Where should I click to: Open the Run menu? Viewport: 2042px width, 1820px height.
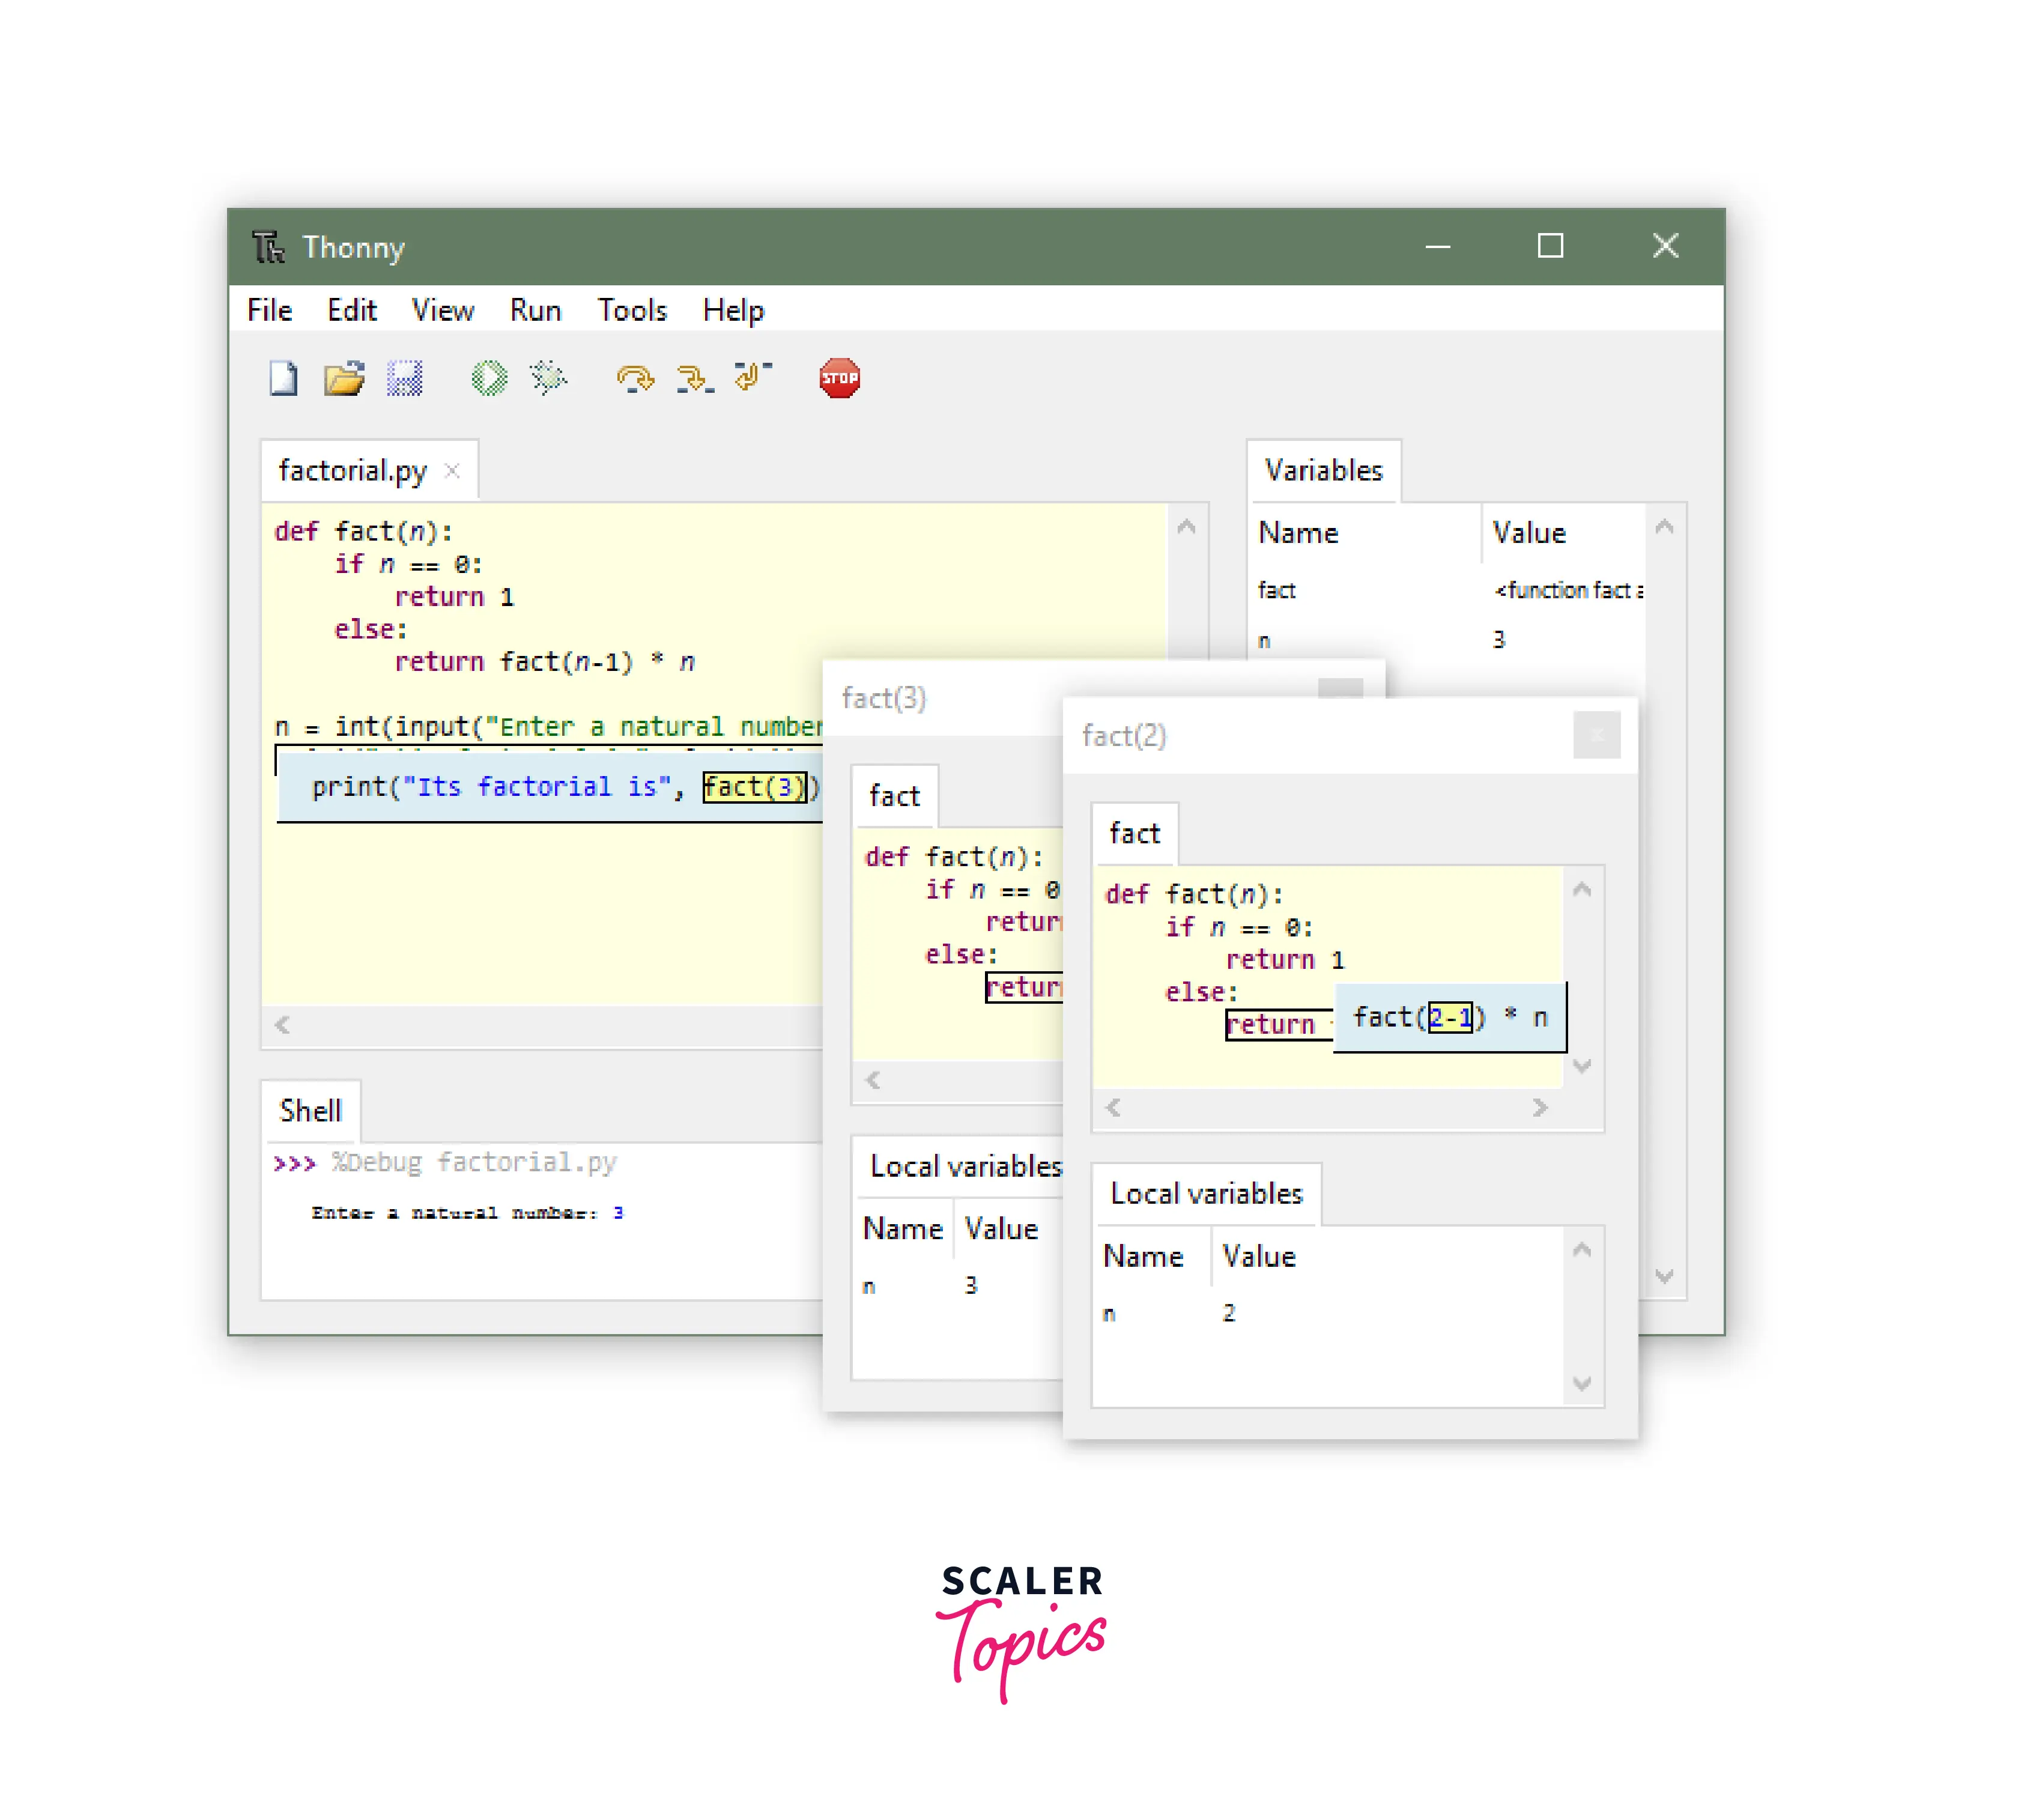click(x=535, y=311)
